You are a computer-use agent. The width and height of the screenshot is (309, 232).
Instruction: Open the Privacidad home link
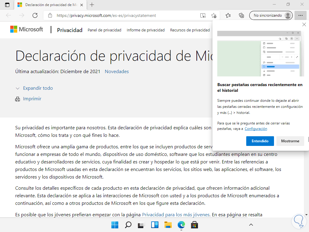coord(70,30)
